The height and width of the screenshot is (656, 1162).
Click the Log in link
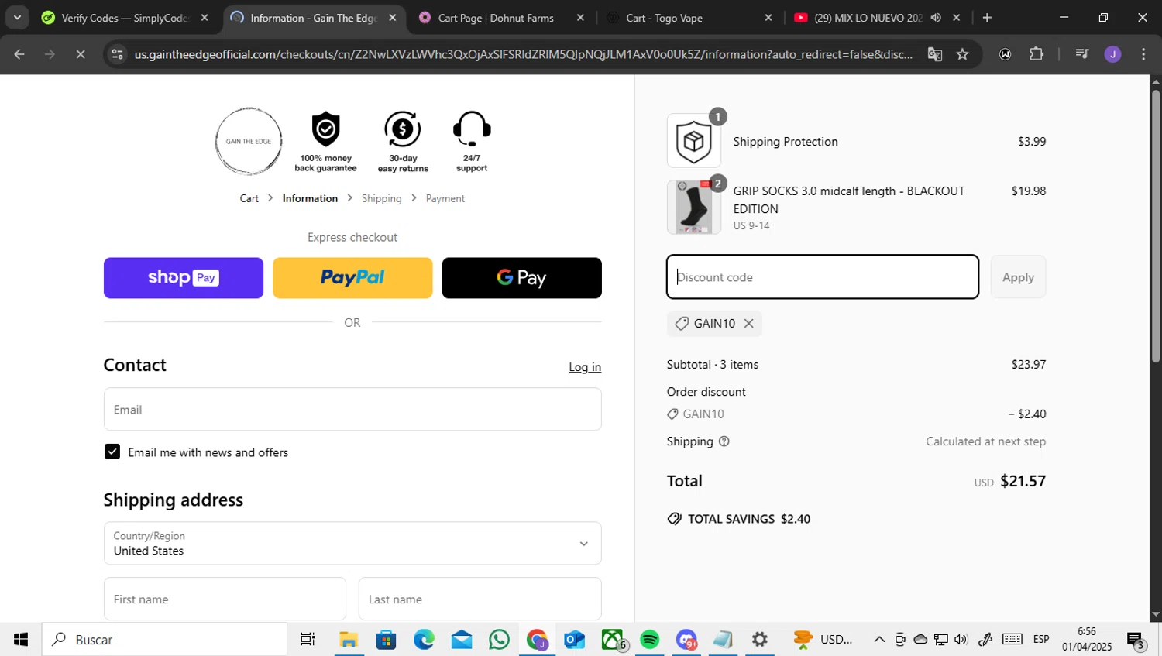585,367
